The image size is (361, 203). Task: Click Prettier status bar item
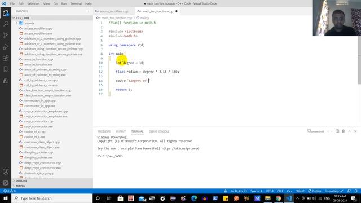click(315, 191)
